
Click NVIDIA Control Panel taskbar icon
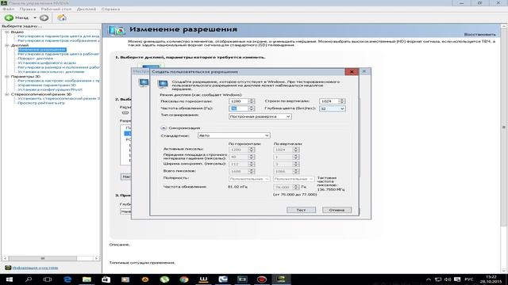[281, 279]
